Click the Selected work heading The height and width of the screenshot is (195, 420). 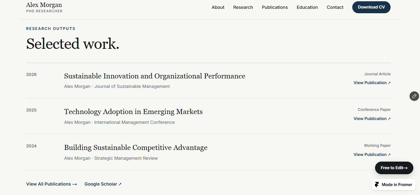pos(73,44)
